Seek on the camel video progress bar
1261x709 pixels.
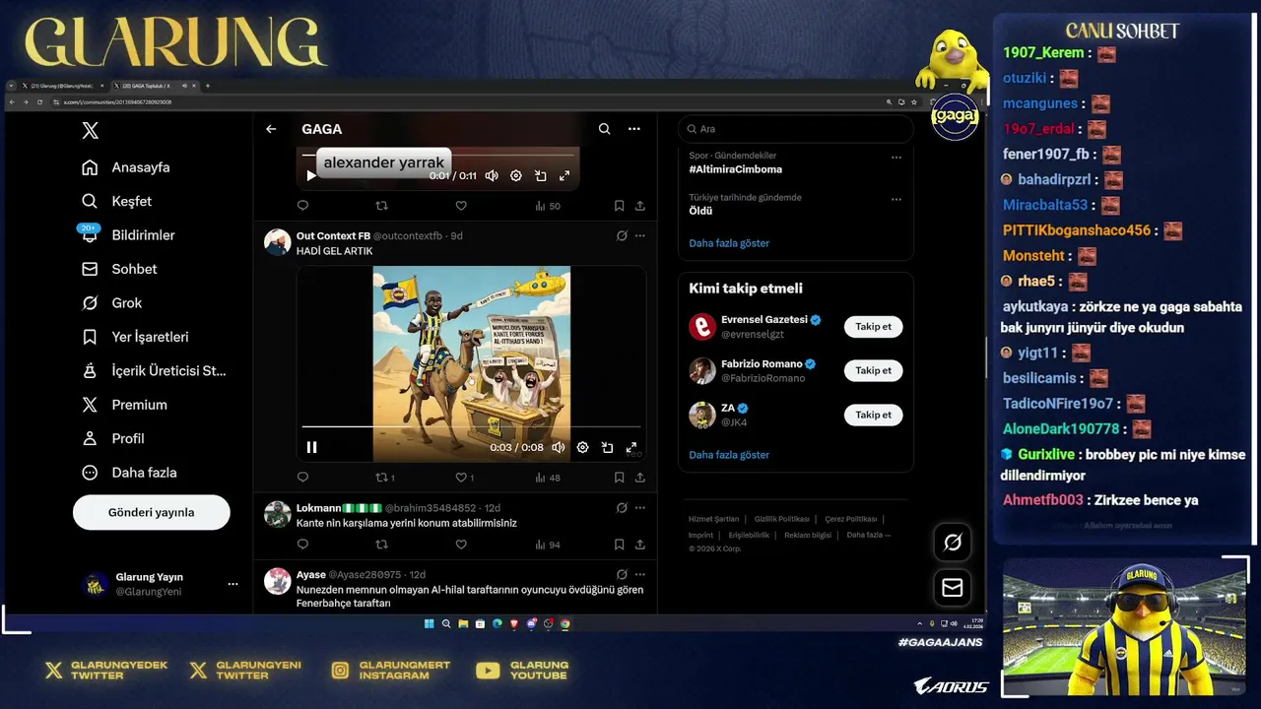tap(471, 426)
